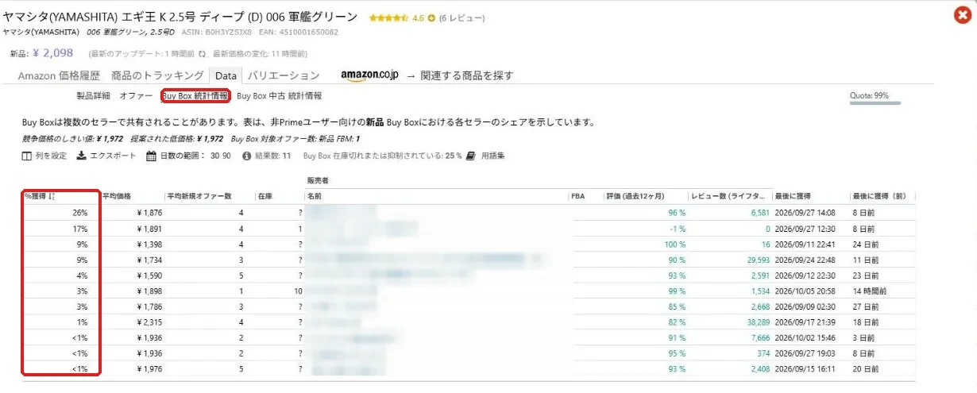The image size is (977, 393).
Task: Click the book icon for 用語集 glossary
Action: pos(471,156)
